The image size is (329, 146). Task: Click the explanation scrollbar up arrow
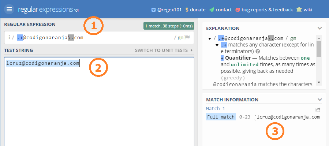[319, 38]
